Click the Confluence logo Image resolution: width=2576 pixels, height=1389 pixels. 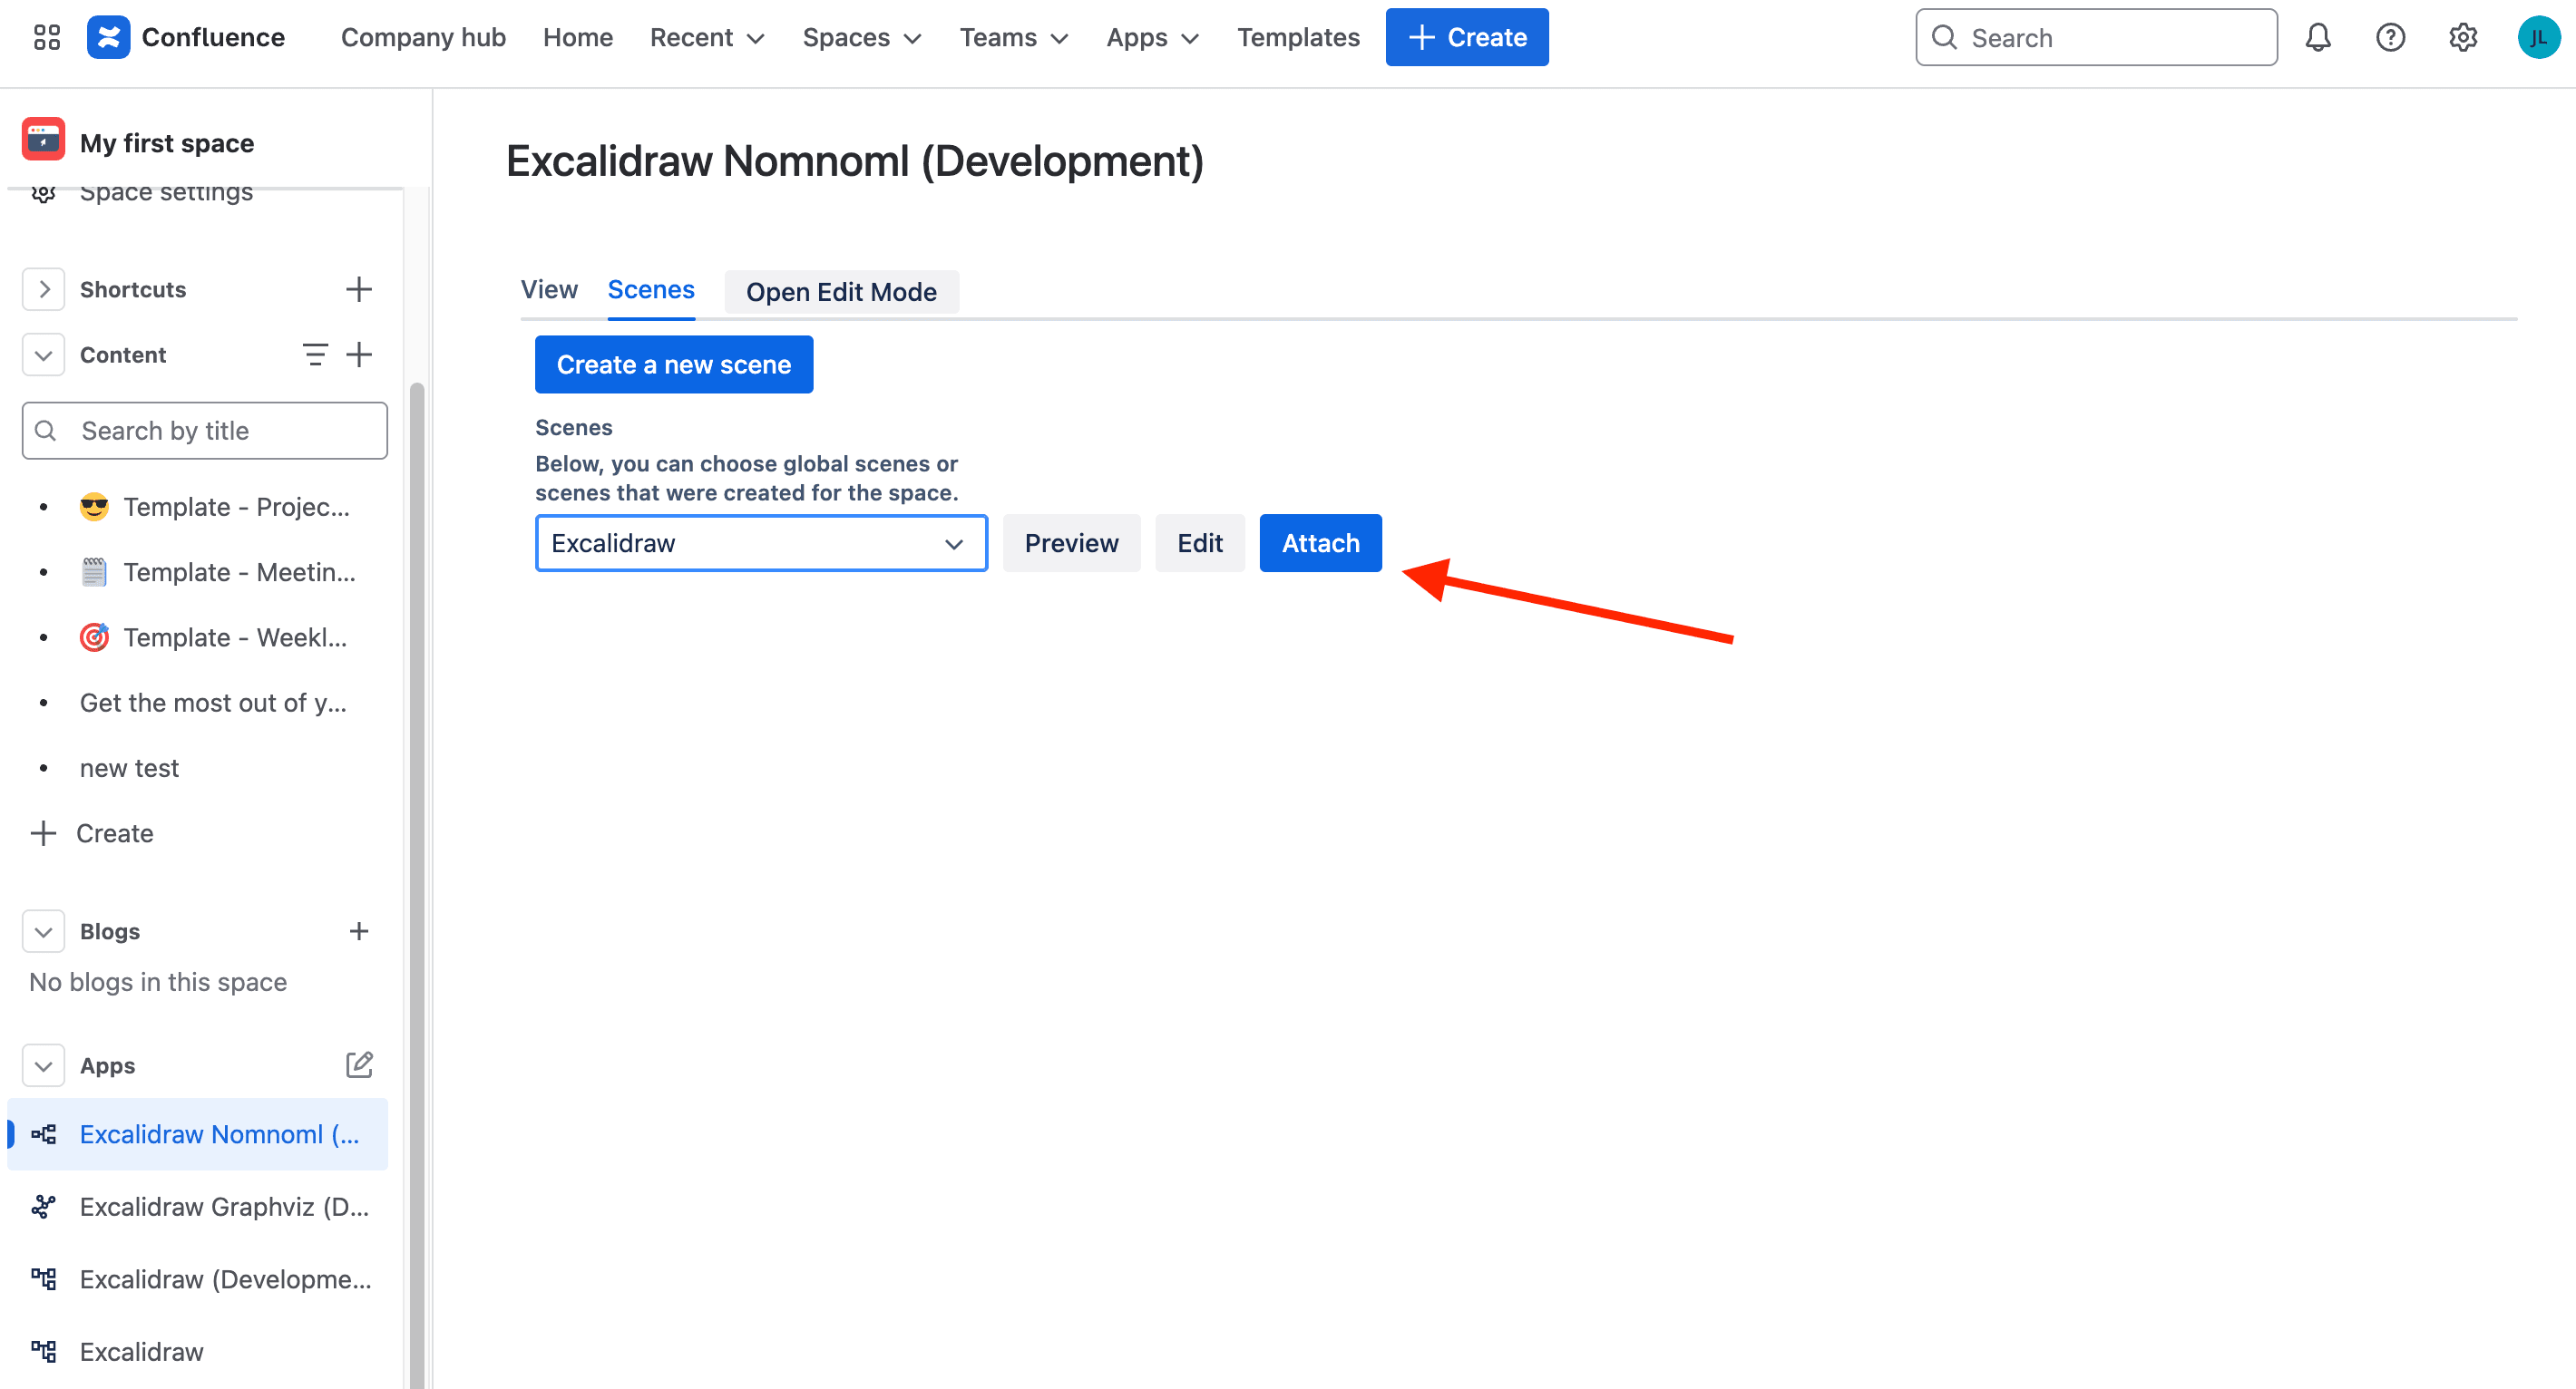[x=108, y=37]
